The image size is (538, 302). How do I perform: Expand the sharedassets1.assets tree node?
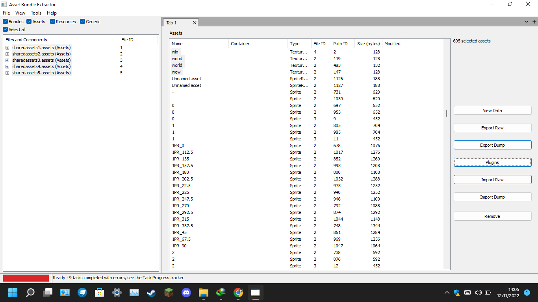7,48
